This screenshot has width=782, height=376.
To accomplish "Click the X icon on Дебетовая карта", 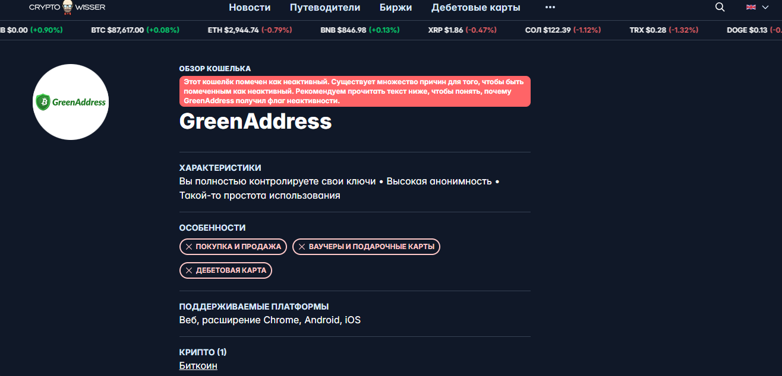I will (189, 270).
